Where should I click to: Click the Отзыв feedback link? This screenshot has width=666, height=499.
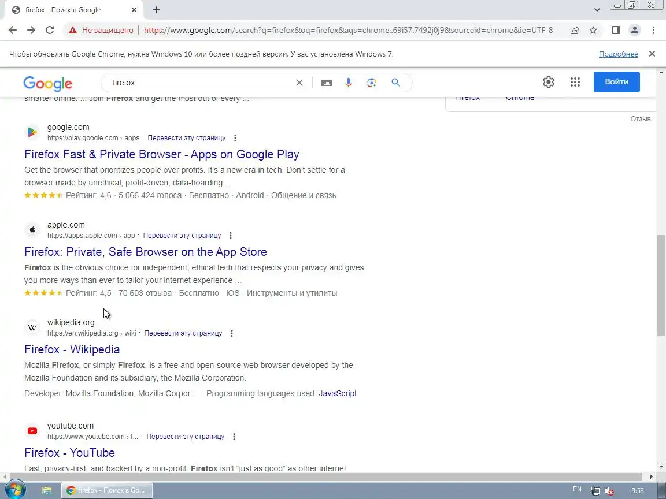[x=641, y=119]
